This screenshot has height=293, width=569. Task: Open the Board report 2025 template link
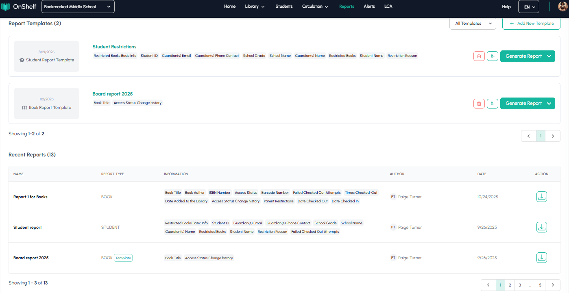[113, 94]
